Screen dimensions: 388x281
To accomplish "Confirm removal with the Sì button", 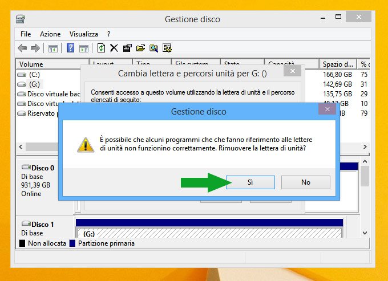I will click(x=250, y=182).
